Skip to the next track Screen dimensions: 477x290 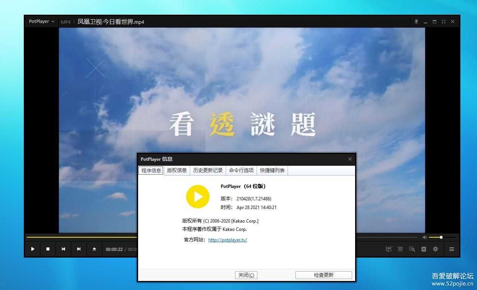point(78,249)
